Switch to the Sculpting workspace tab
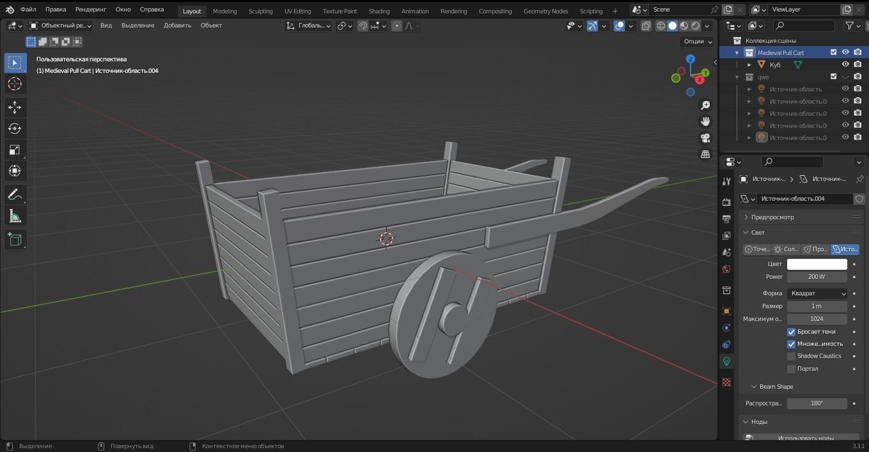This screenshot has height=452, width=869. 260,11
